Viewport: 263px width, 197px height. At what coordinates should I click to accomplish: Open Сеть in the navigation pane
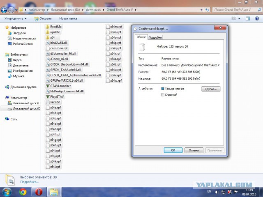(x=11, y=119)
